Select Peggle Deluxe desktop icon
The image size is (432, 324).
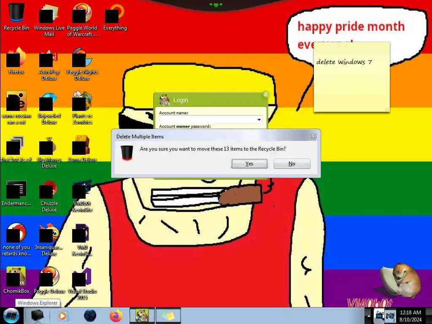click(x=49, y=281)
